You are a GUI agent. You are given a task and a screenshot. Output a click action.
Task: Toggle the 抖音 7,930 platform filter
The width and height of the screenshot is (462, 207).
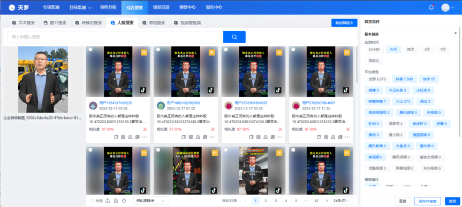(404, 79)
